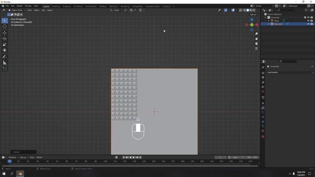
Task: Click the current frame number field
Action: [220, 157]
